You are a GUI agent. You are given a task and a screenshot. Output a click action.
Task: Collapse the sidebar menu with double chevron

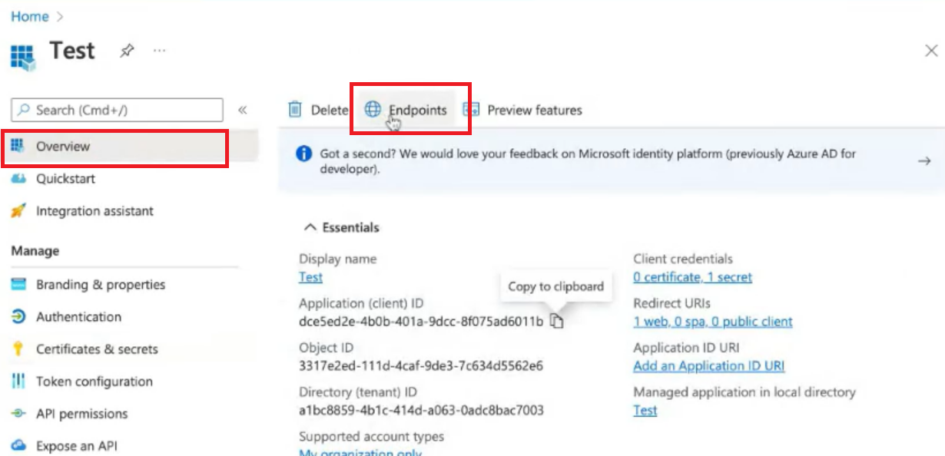[243, 110]
